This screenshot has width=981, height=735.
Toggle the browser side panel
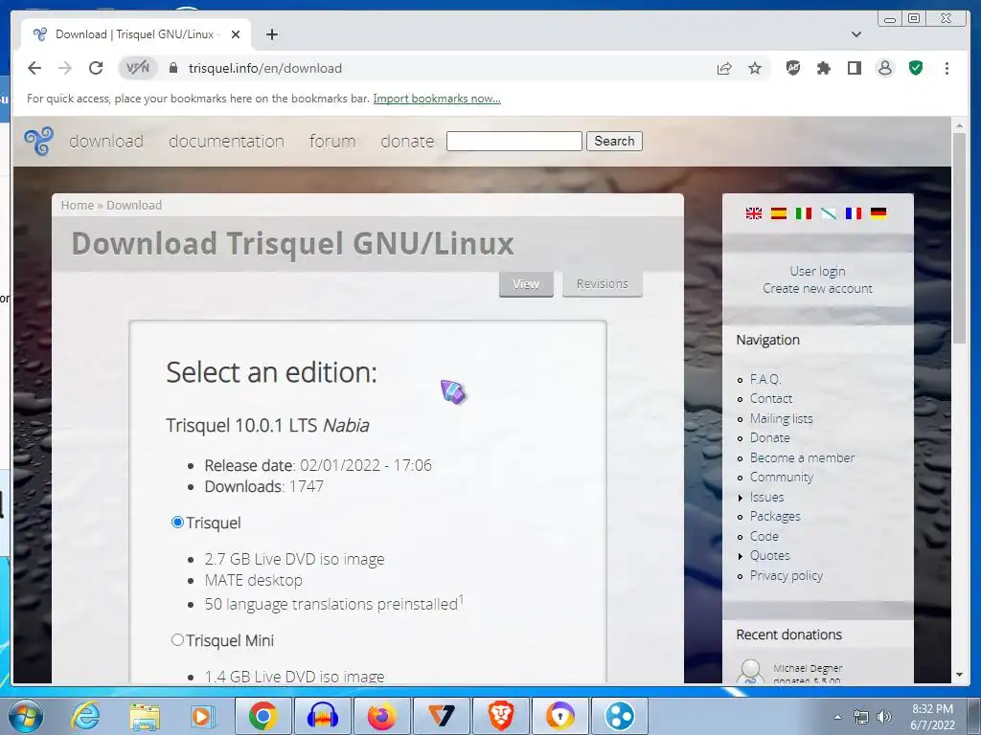click(854, 68)
